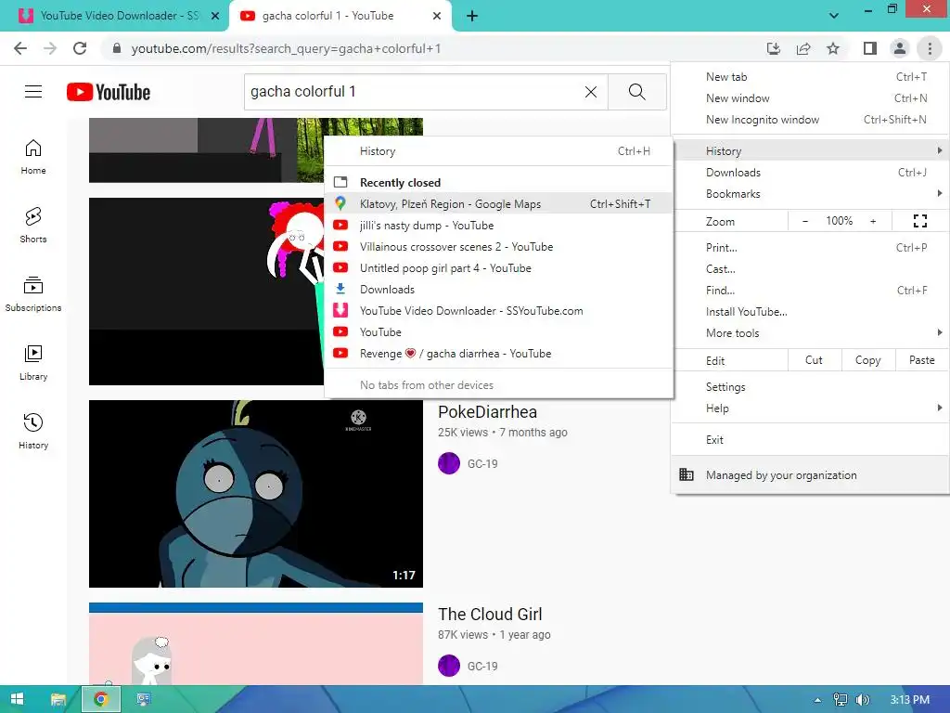Close the gacha colorful 1 tab
950x713 pixels.
coord(437,16)
